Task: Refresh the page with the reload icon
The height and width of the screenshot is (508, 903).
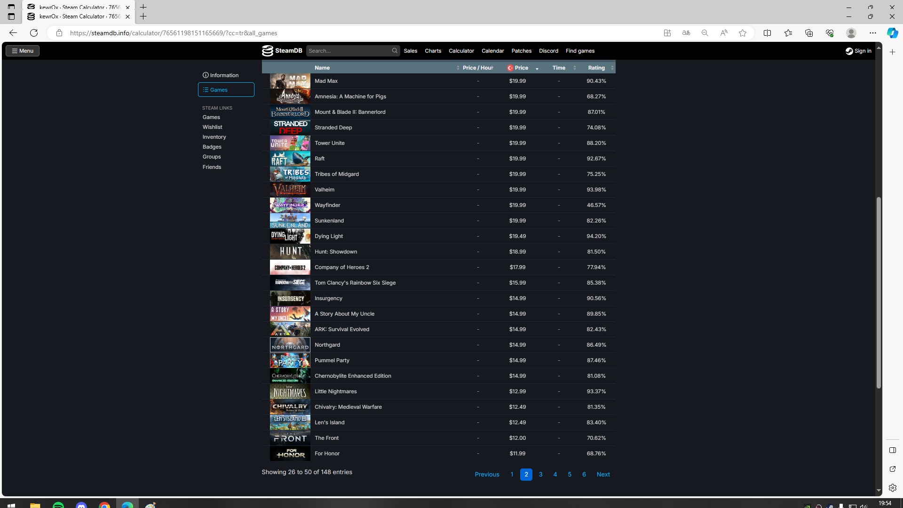Action: pyautogui.click(x=34, y=33)
